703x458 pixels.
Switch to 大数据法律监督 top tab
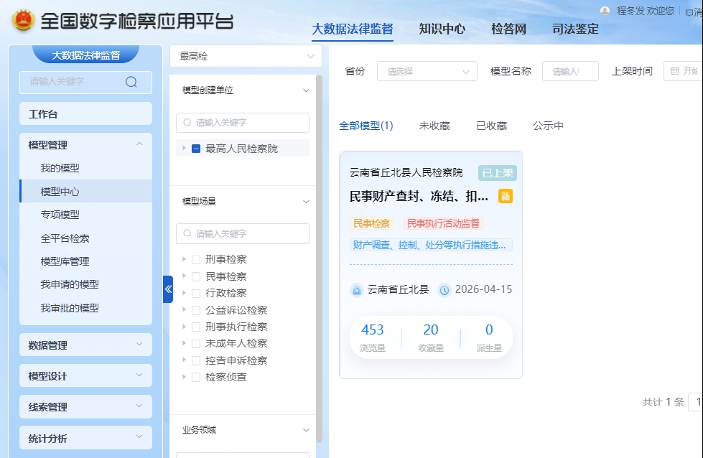tap(353, 29)
